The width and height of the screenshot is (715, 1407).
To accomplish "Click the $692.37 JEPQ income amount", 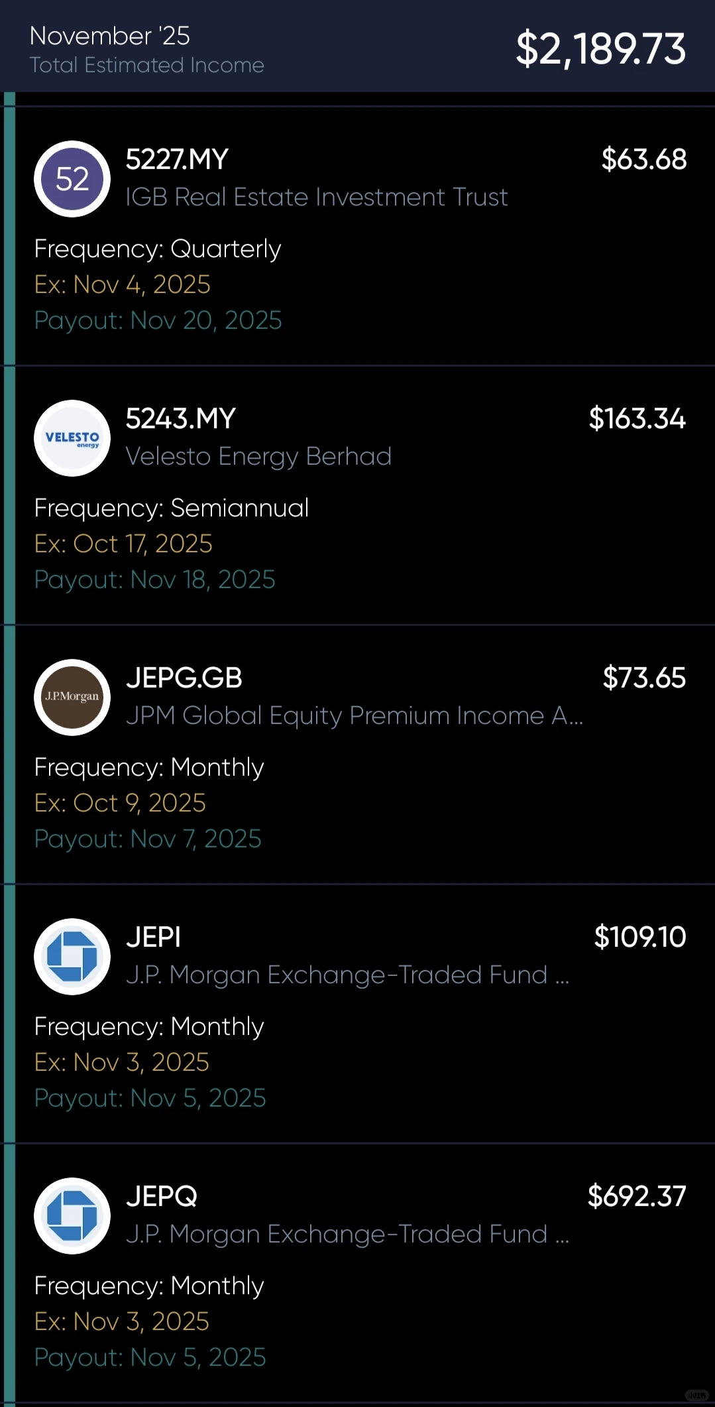I will point(636,1197).
